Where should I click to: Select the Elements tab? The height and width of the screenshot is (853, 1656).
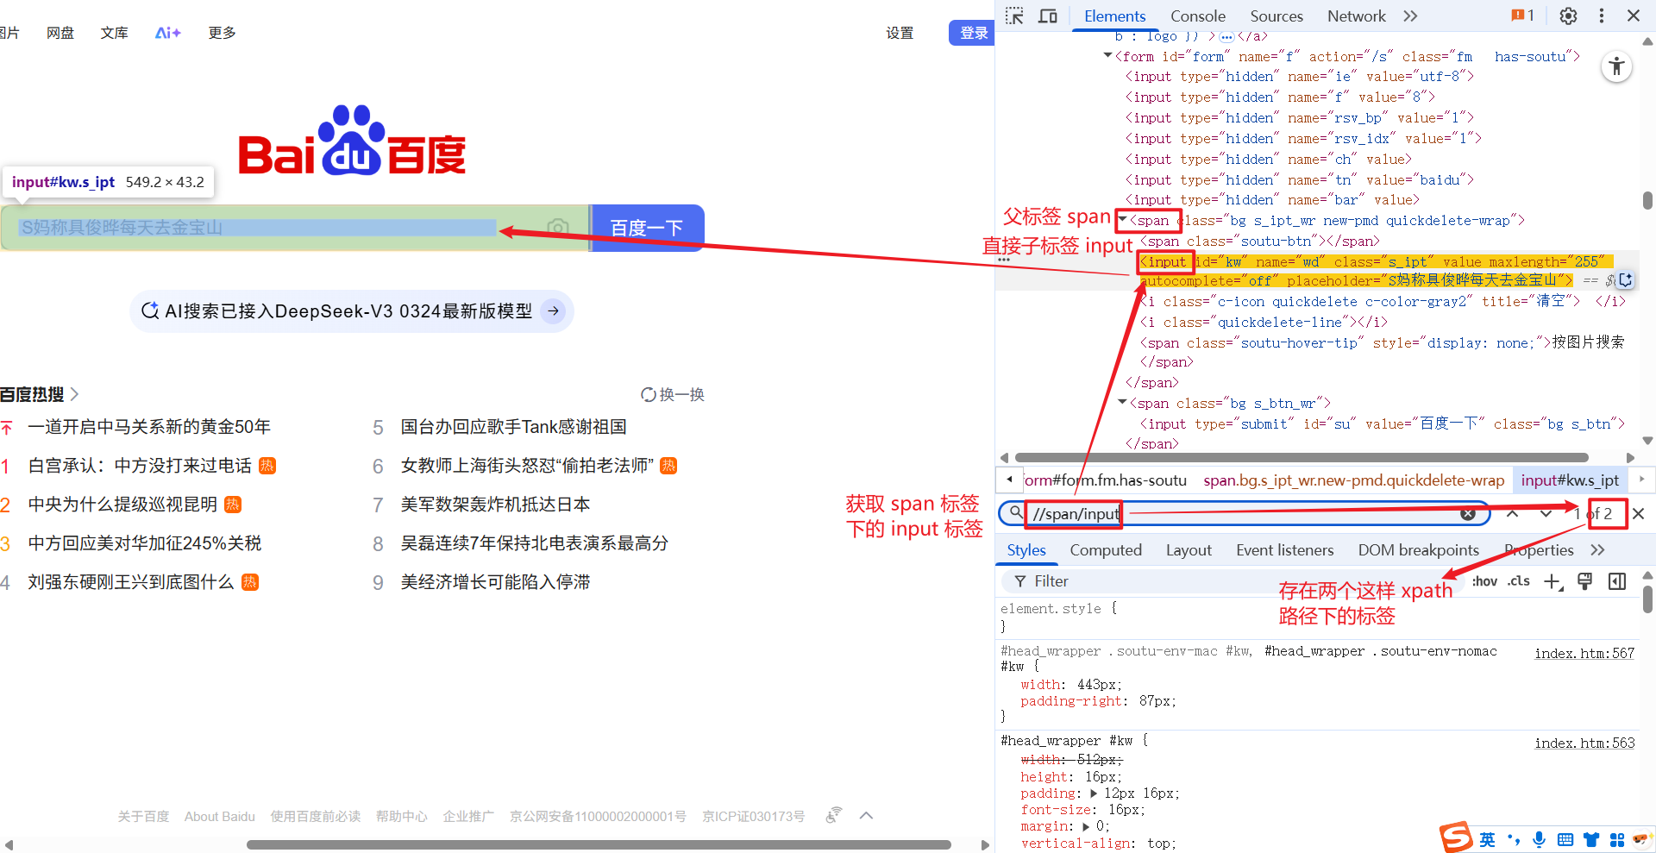(1114, 16)
